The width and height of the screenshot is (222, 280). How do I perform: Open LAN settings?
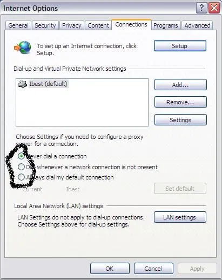[180, 217]
